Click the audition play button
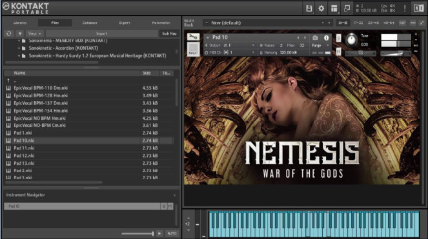This screenshot has width=428, height=239. [159, 234]
